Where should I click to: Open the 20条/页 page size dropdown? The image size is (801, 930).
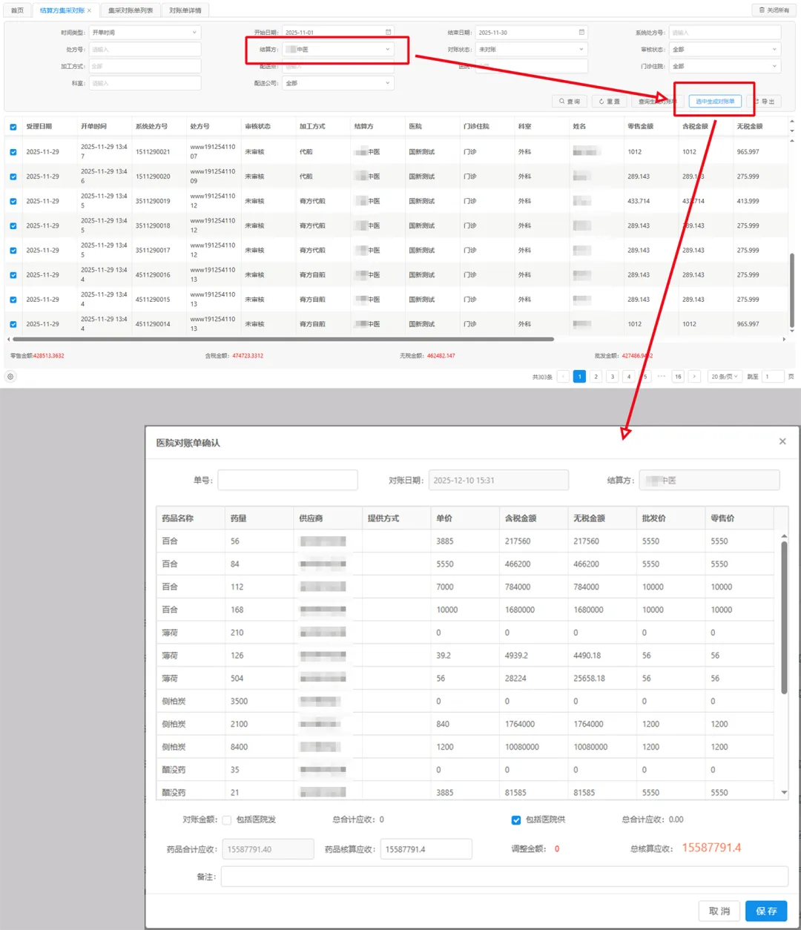coord(725,377)
